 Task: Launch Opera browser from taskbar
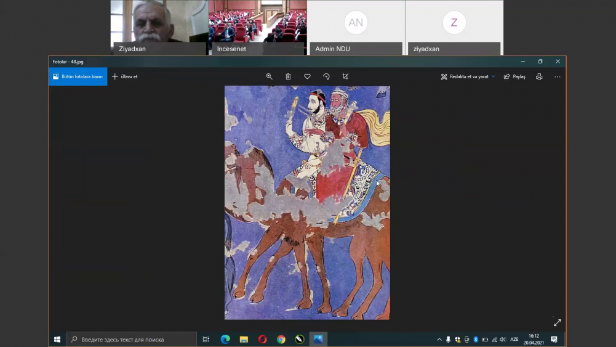coord(262,339)
